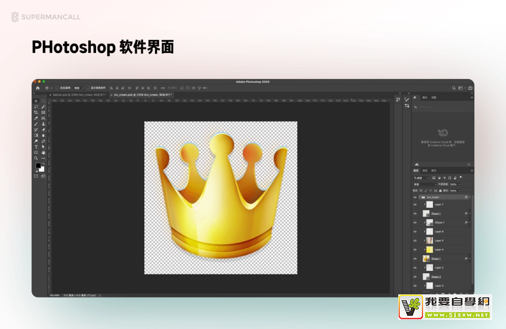506x329 pixels.
Task: Toggle visibility of Ellipse 1 layer
Action: click(x=415, y=223)
